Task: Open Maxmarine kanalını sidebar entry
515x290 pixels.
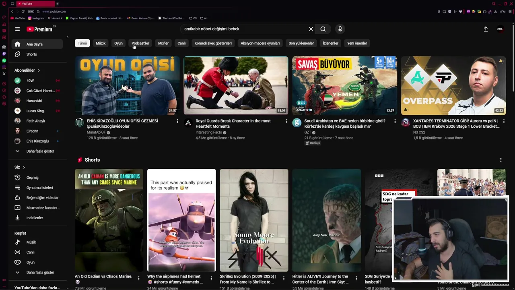Action: (x=36, y=208)
